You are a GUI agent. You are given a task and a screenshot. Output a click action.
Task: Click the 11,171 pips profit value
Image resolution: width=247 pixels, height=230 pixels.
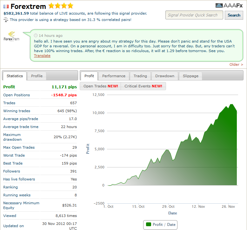pos(64,87)
